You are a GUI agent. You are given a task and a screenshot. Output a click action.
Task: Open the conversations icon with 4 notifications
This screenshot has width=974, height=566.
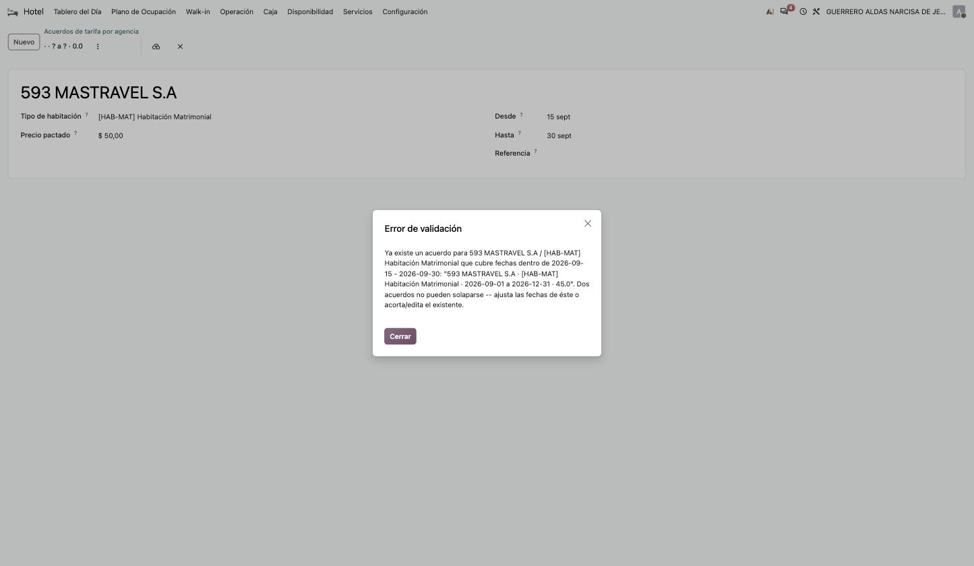pyautogui.click(x=785, y=11)
